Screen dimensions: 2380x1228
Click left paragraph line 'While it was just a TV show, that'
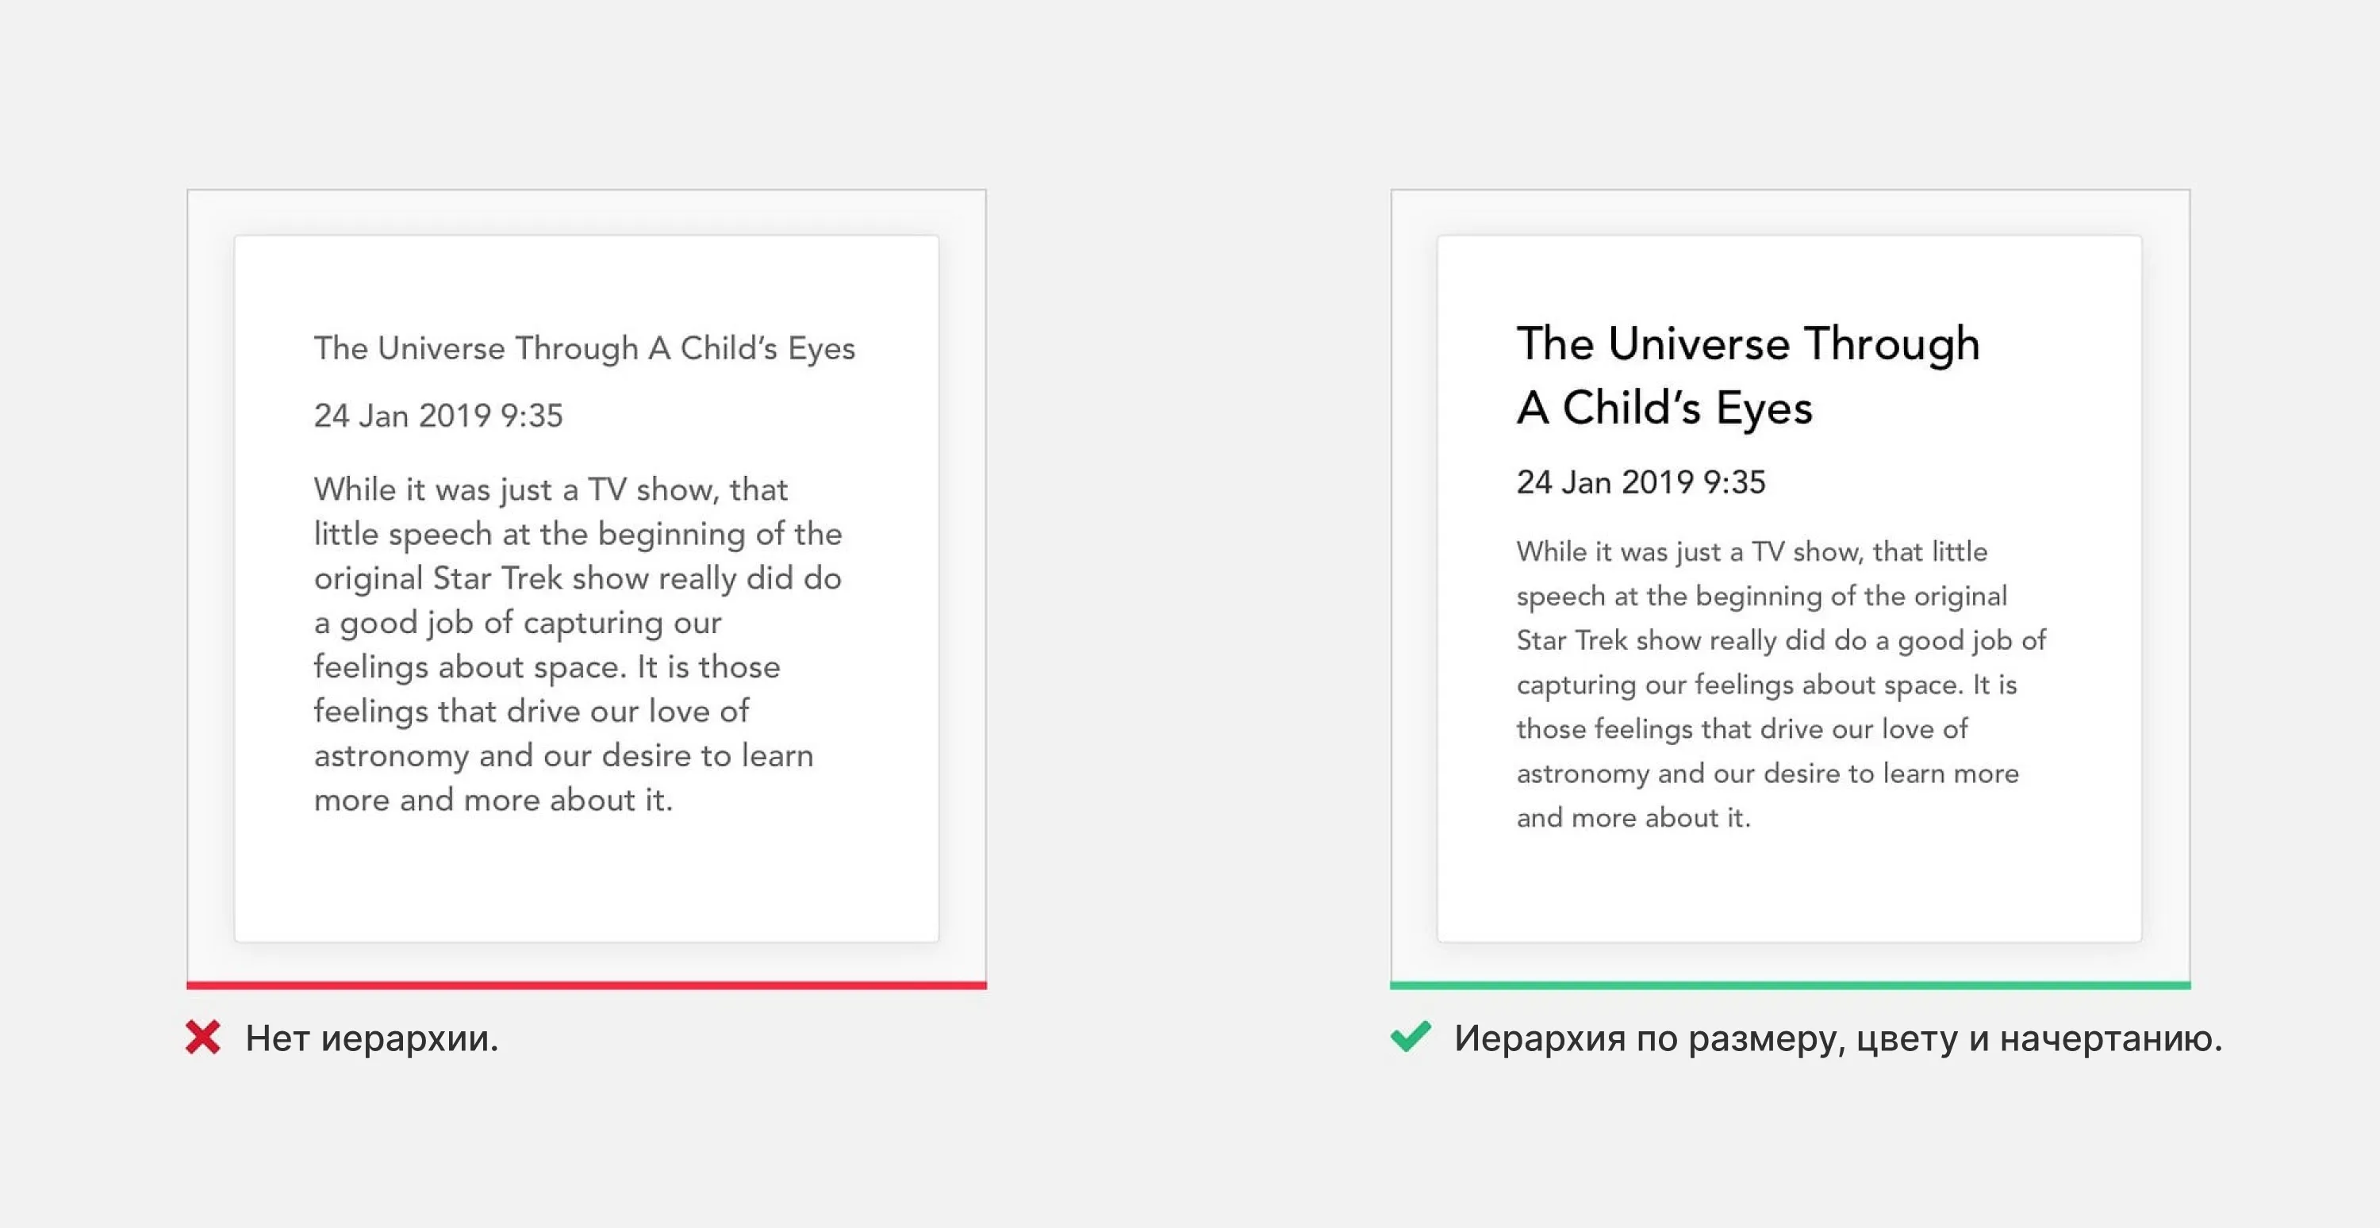pyautogui.click(x=551, y=489)
